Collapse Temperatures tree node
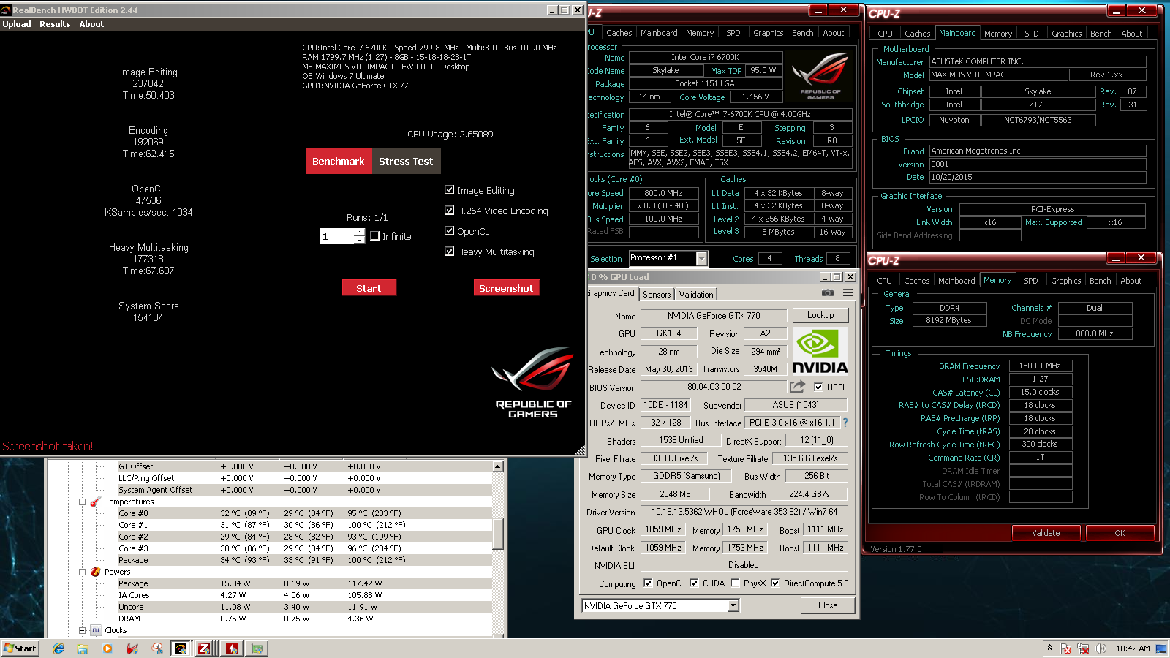The image size is (1170, 658). [83, 502]
